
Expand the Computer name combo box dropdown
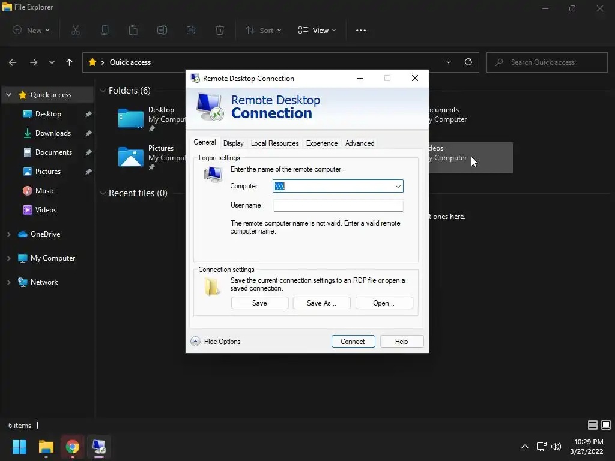(398, 186)
